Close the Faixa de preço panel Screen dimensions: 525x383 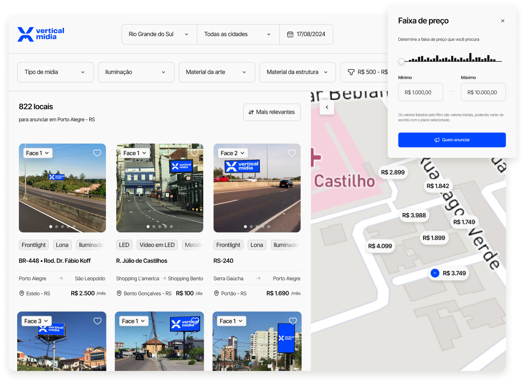503,21
